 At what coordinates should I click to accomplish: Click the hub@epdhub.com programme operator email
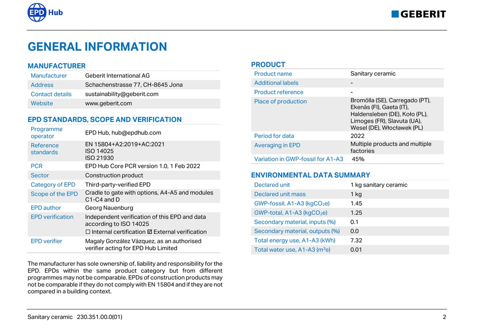pos(136,133)
